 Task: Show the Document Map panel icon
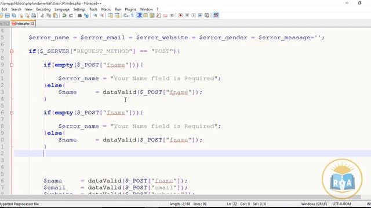(152, 16)
